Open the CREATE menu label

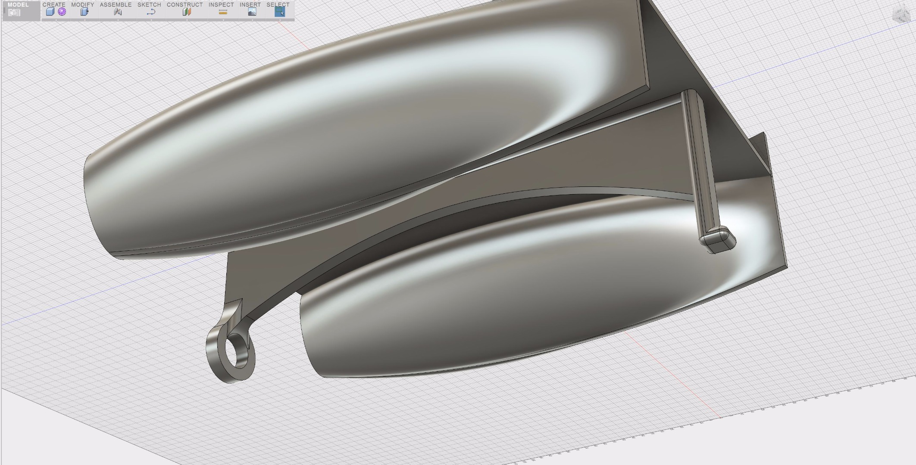(54, 4)
